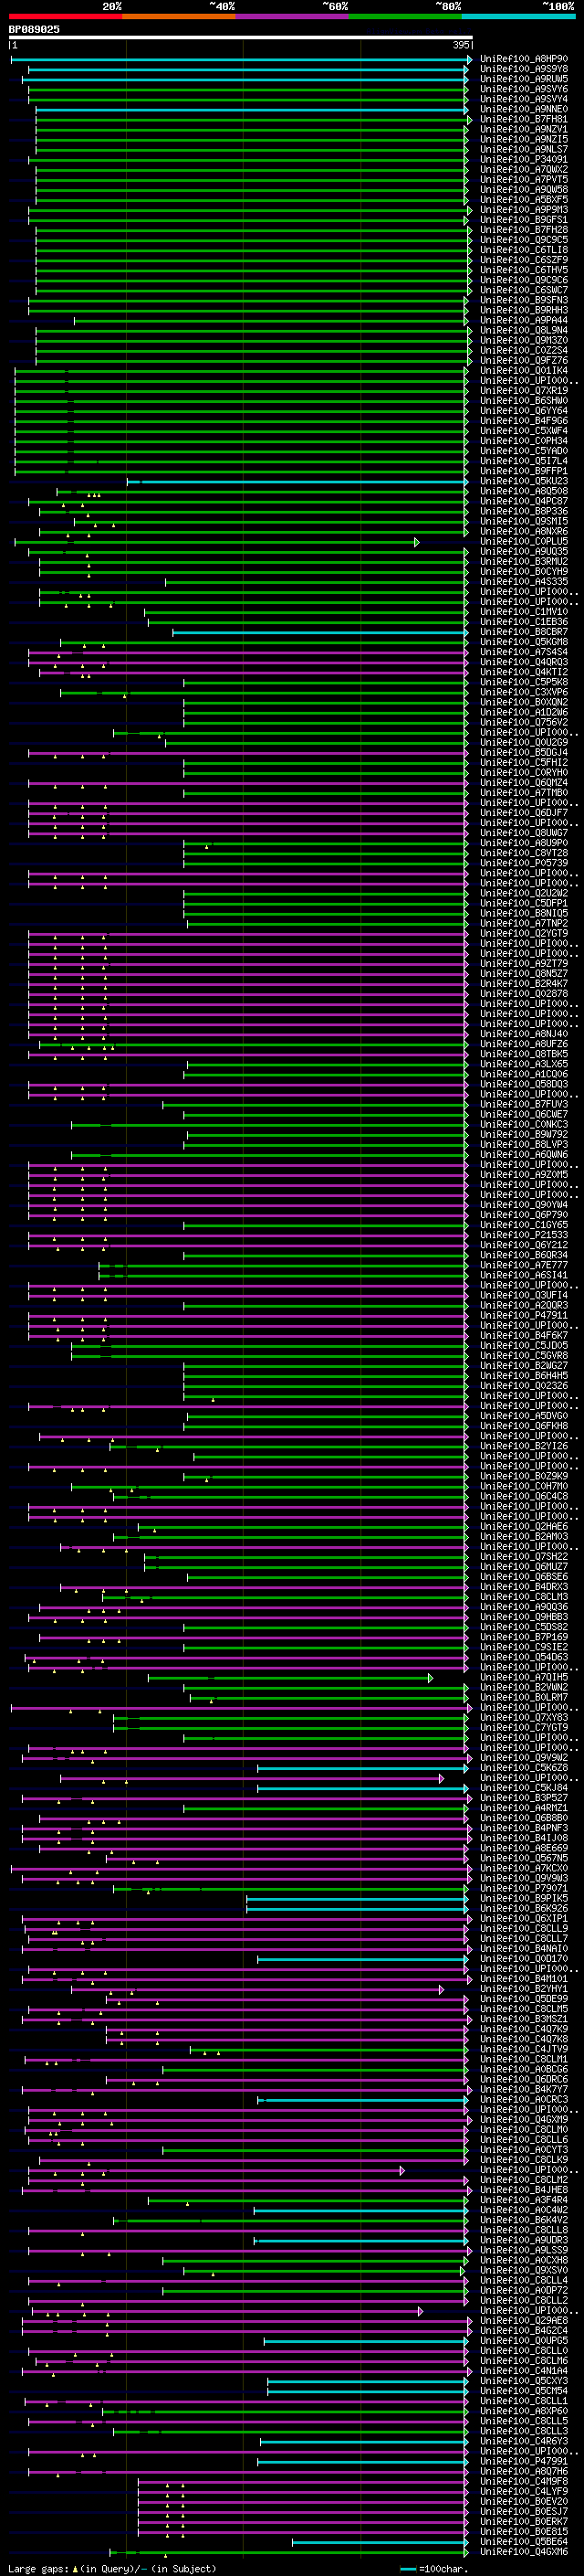Select hit label UniRef100_Q5KU23
Viewport: 584px width, 2576px height.
[524, 481]
